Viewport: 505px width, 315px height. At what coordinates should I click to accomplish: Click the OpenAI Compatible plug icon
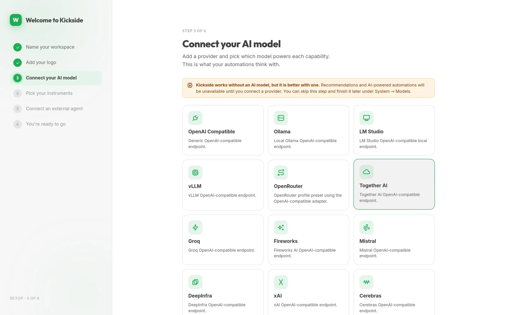[x=195, y=118]
